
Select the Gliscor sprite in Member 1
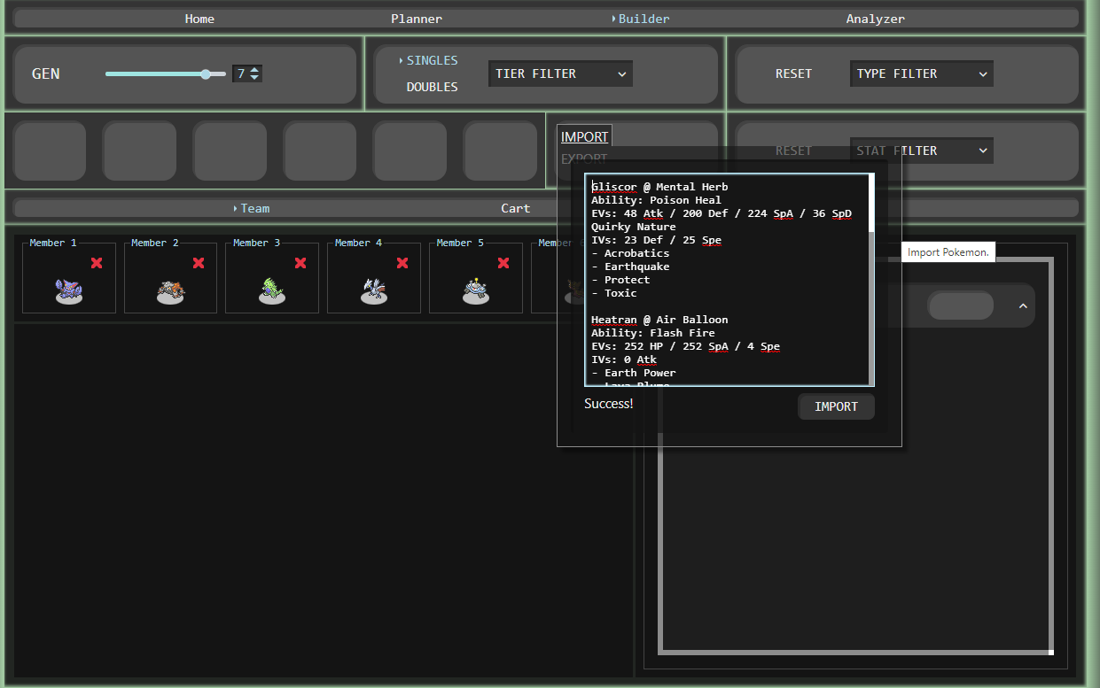[68, 291]
